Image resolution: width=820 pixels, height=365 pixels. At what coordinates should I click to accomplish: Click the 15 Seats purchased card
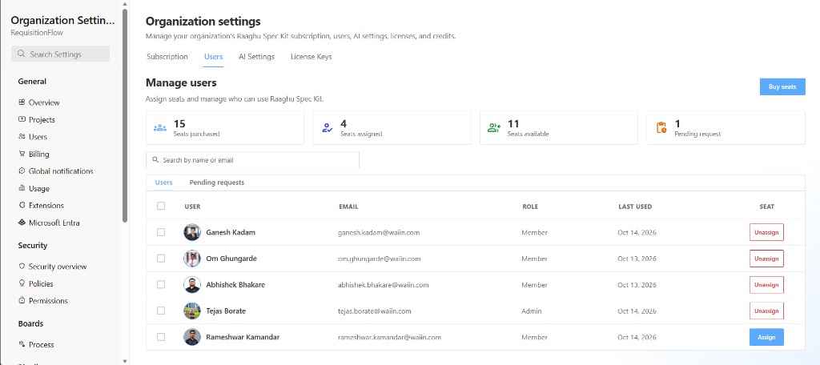[x=225, y=127]
